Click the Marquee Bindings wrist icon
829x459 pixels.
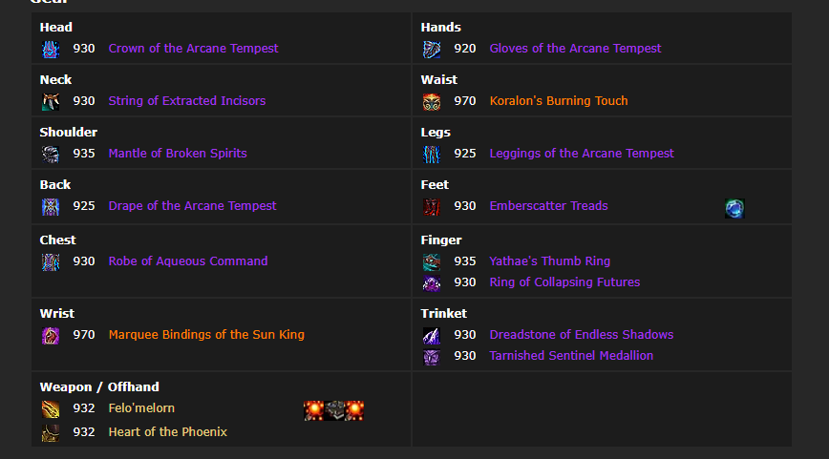51,335
